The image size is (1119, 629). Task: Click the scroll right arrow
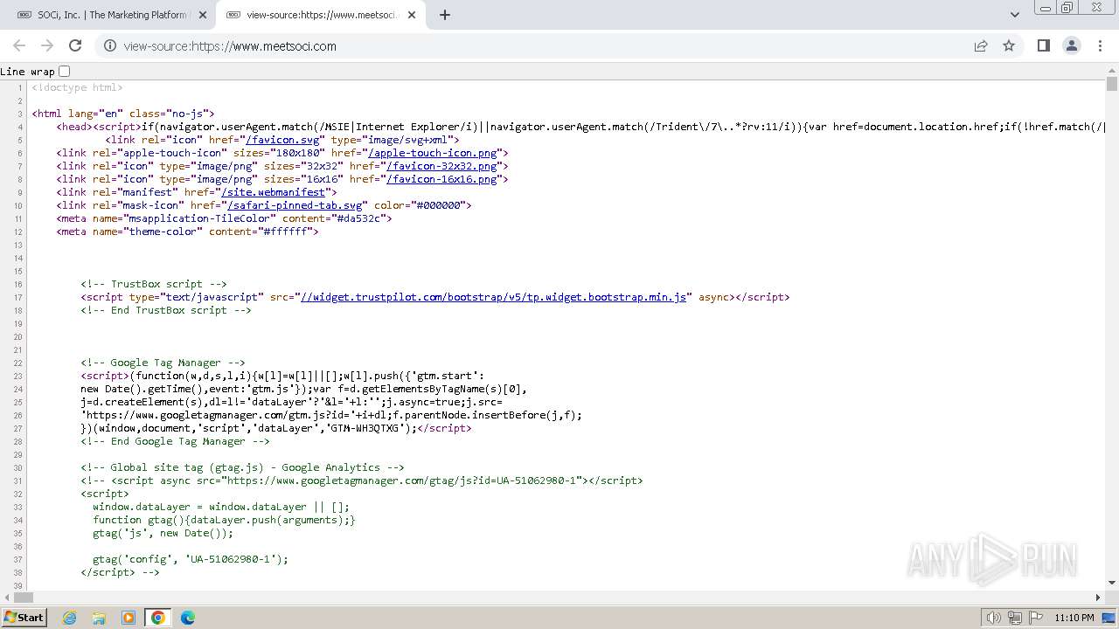point(1099,598)
